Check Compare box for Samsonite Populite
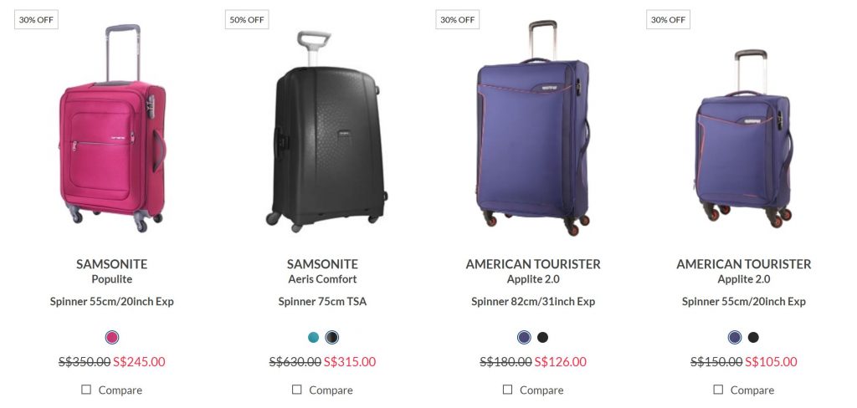This screenshot has height=408, width=857. pos(86,390)
